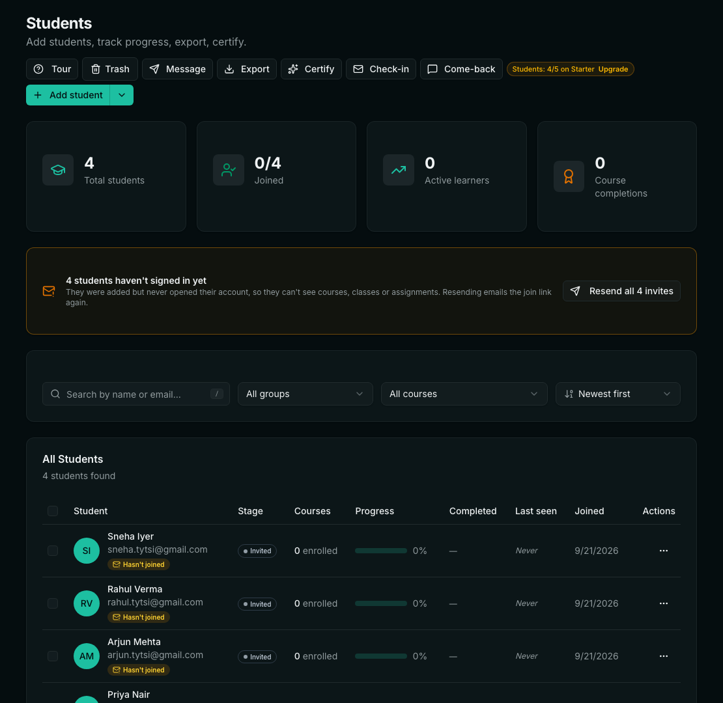Click the Certify sparkle icon

[x=293, y=69]
